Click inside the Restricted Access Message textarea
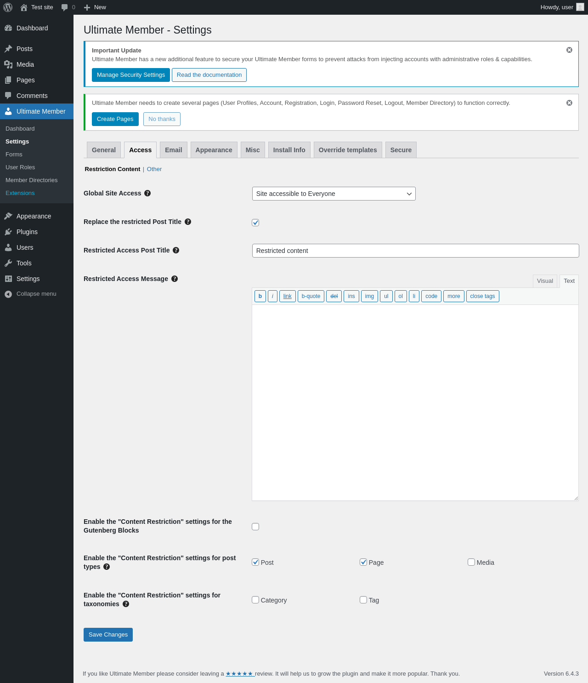The image size is (588, 683). (415, 403)
